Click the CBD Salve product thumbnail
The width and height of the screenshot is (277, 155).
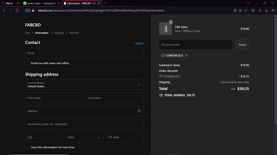point(165,29)
